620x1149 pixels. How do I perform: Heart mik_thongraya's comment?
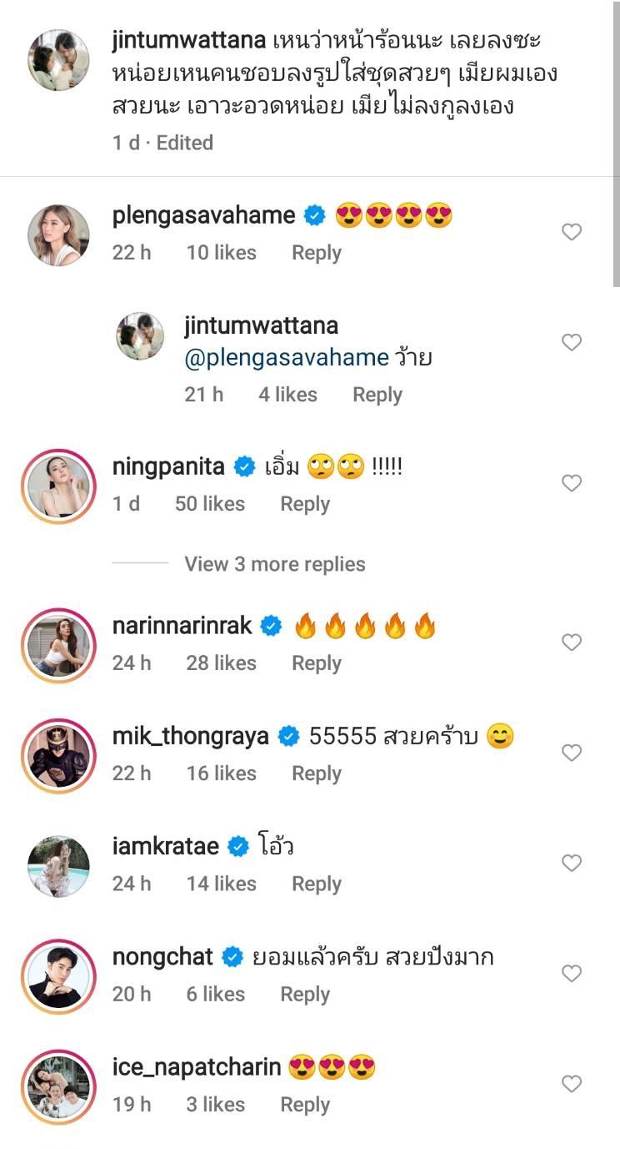click(571, 753)
